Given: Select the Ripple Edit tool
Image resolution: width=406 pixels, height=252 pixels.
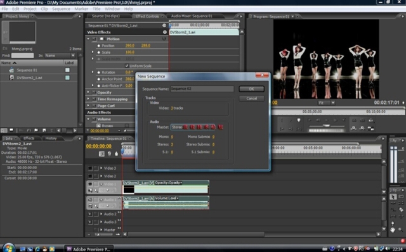Looking at the screenshot, I should pos(393,203).
